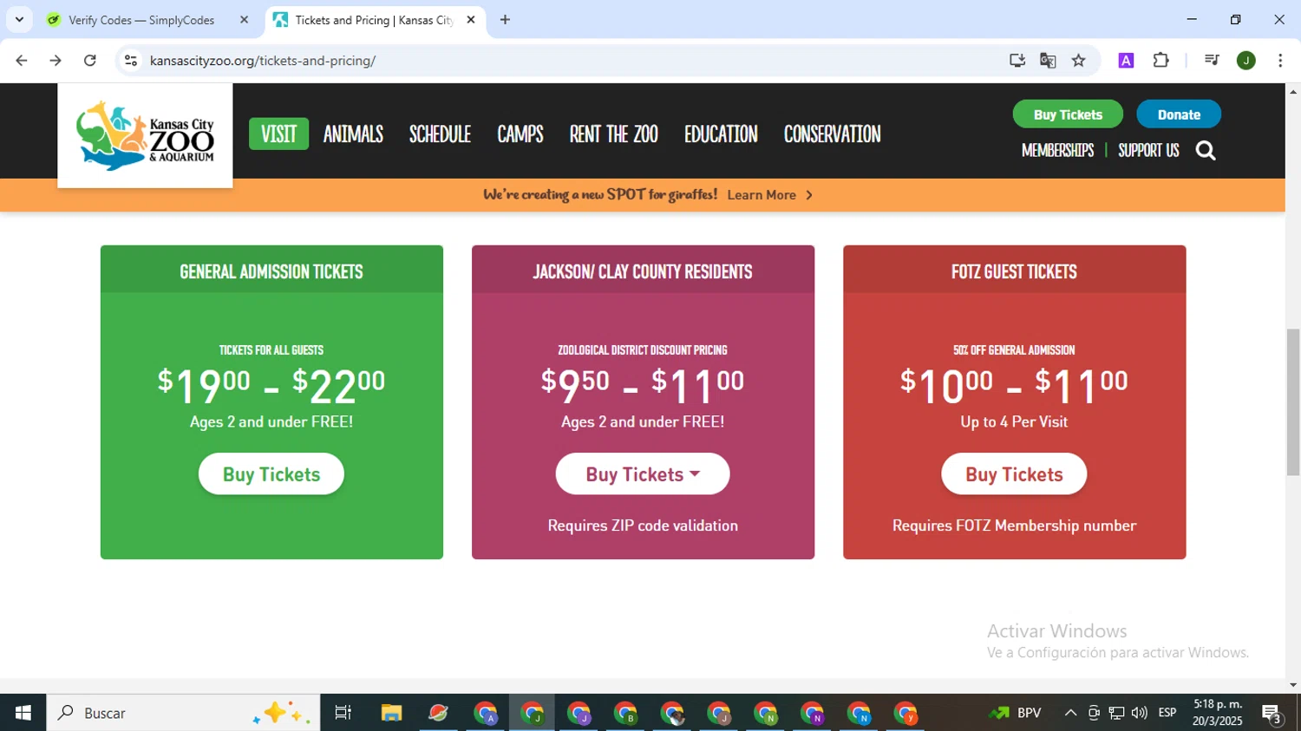Click the blue Donate button
The height and width of the screenshot is (731, 1301).
[x=1179, y=114]
